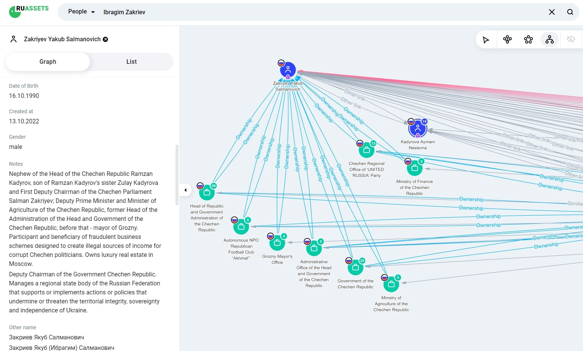Select the Government of the Chechen Republic node
This screenshot has height=351, width=583.
pyautogui.click(x=355, y=267)
